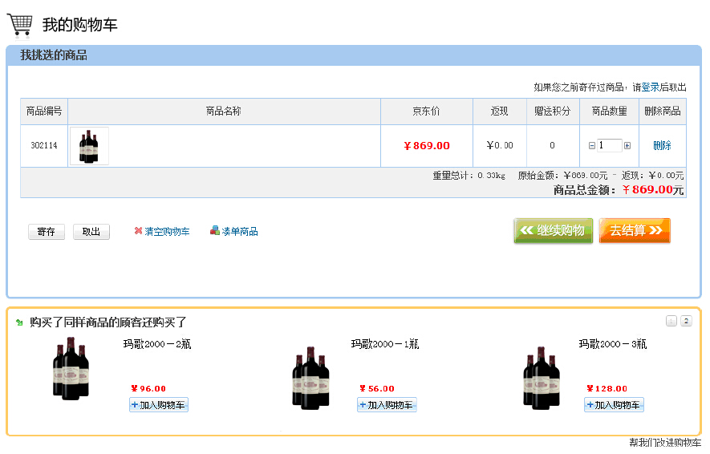Click 凑单商品 blocks icon link
The height and width of the screenshot is (454, 710).
[215, 231]
